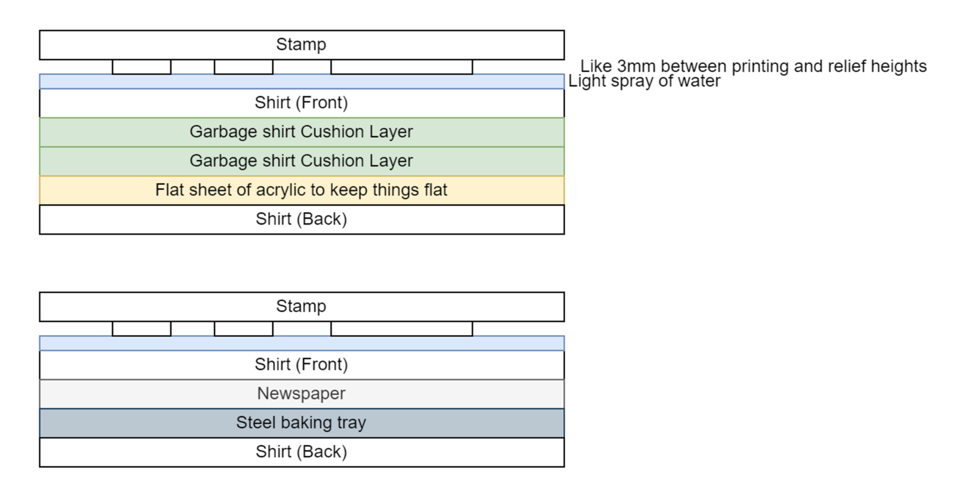963x493 pixels.
Task: Select the top Stamp box
Action: 302,45
